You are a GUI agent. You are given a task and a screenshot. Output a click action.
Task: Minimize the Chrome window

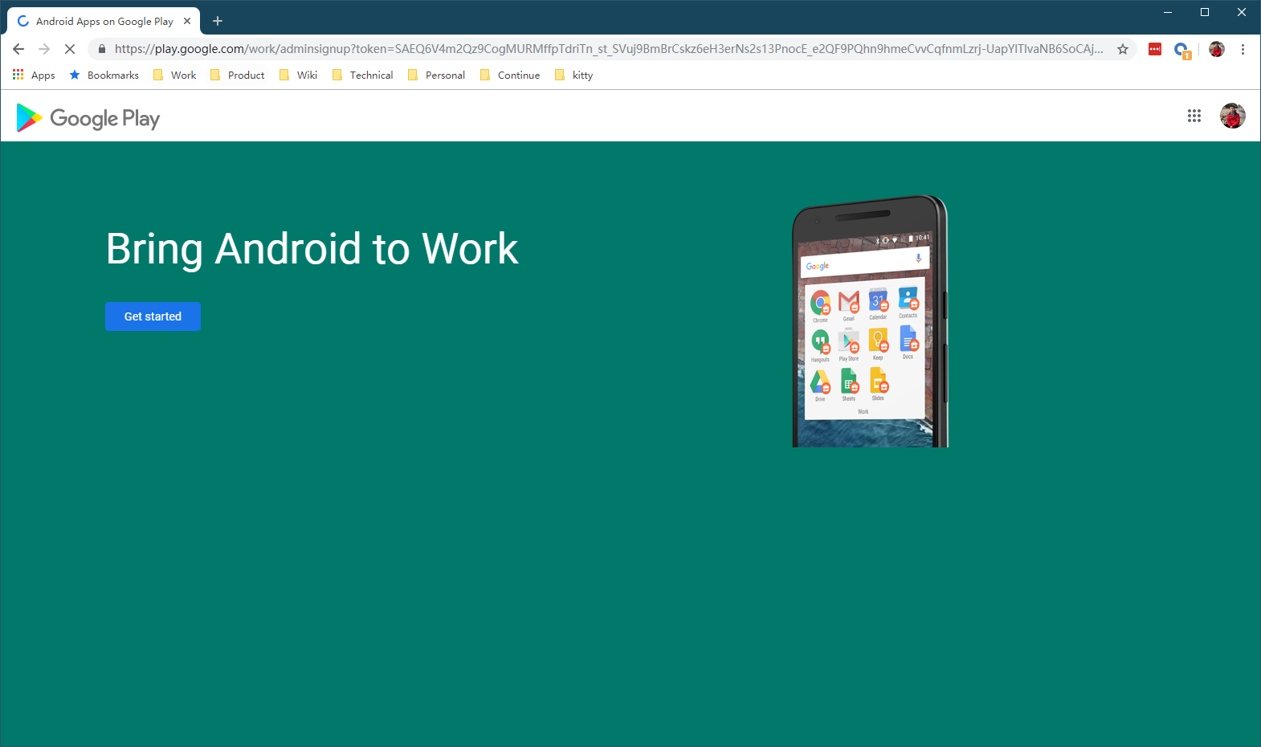click(x=1168, y=12)
